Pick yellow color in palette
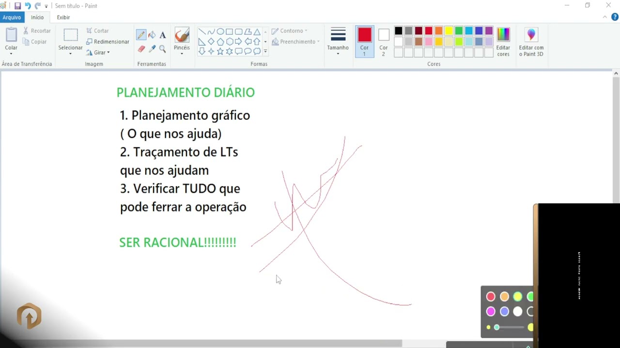This screenshot has height=348, width=620. pyautogui.click(x=449, y=31)
